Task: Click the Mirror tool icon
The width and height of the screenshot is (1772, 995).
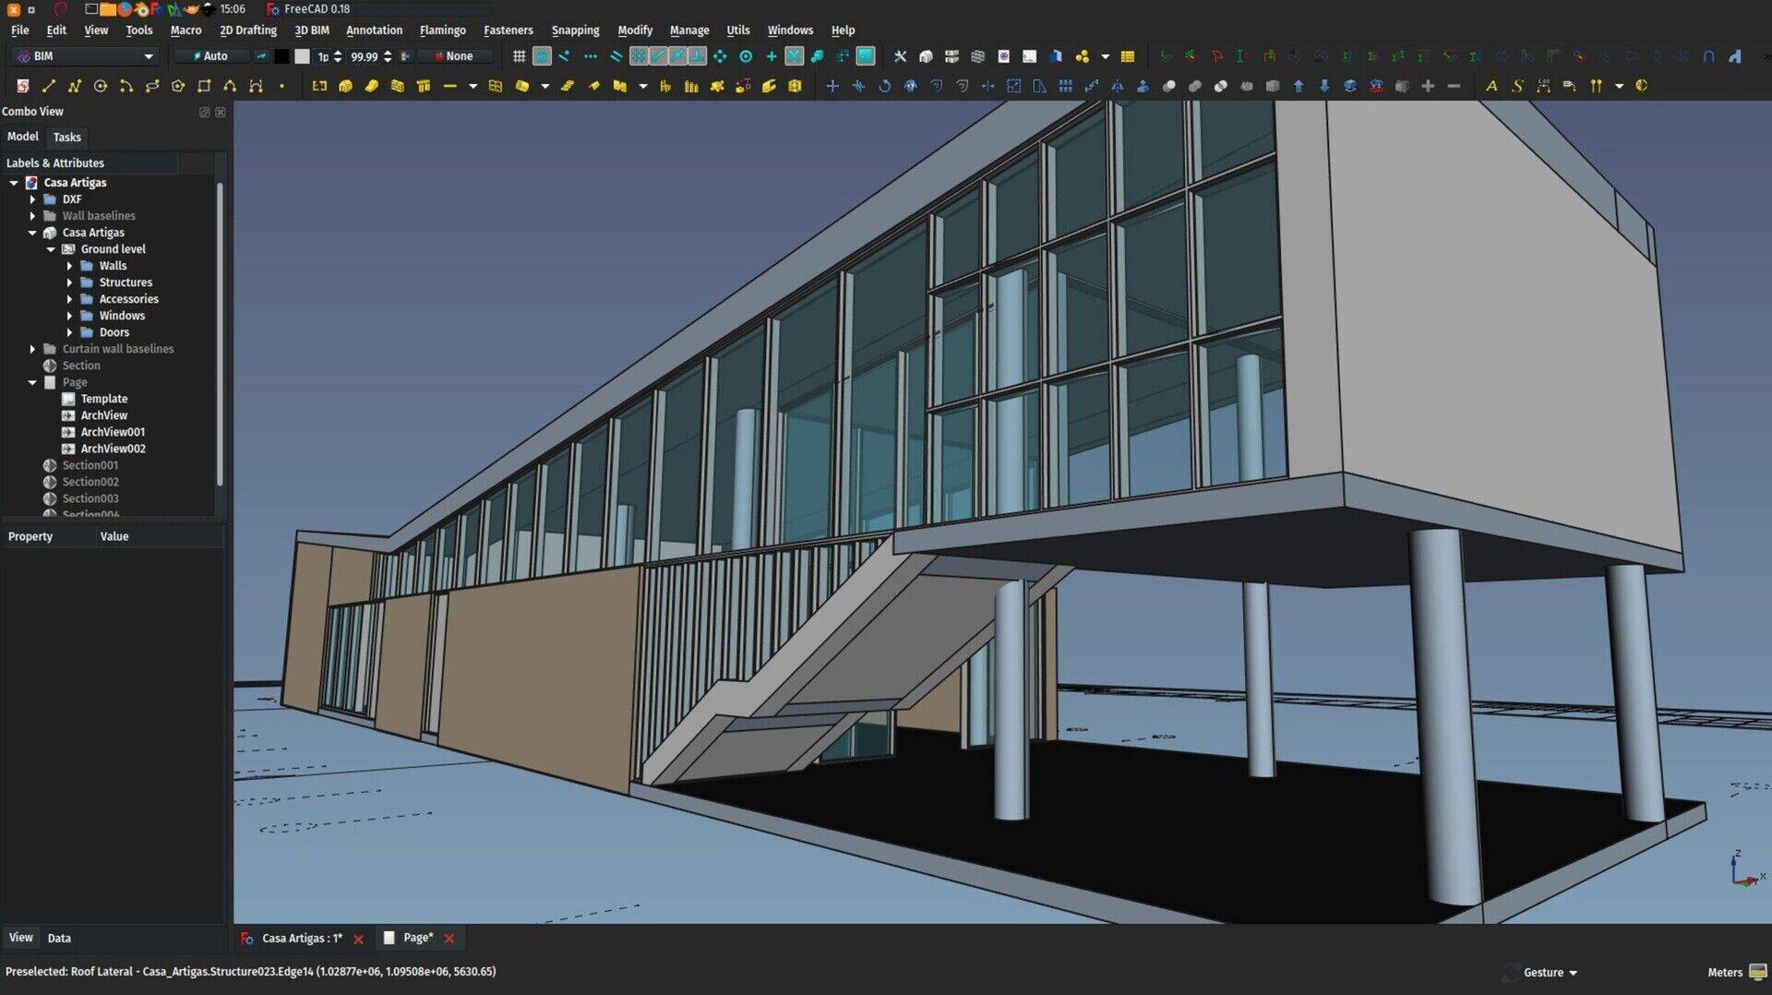Action: coord(1117,86)
